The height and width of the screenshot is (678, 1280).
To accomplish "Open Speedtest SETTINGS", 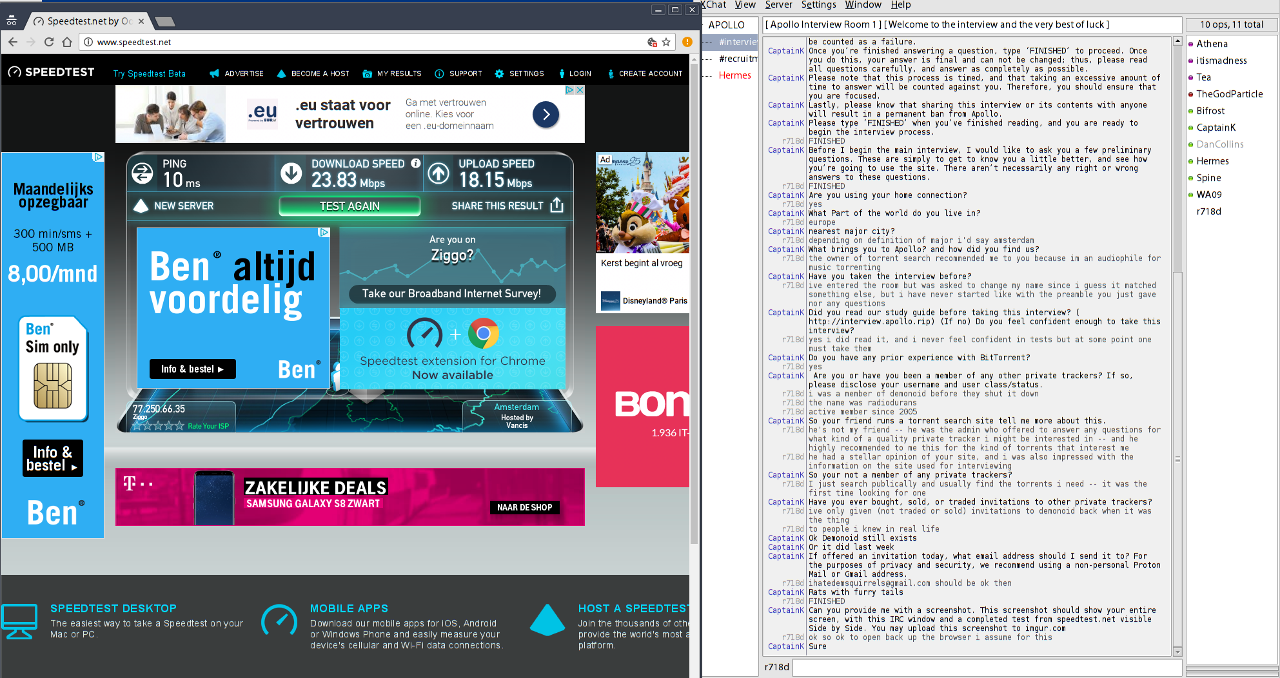I will (519, 73).
